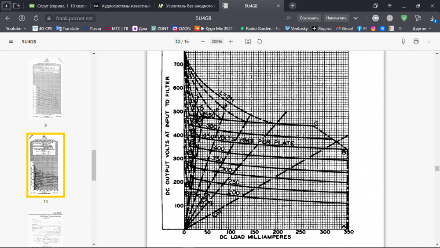The height and width of the screenshot is (248, 440).
Task: Expand the chevron next to Напечатать
Action: click(356, 18)
